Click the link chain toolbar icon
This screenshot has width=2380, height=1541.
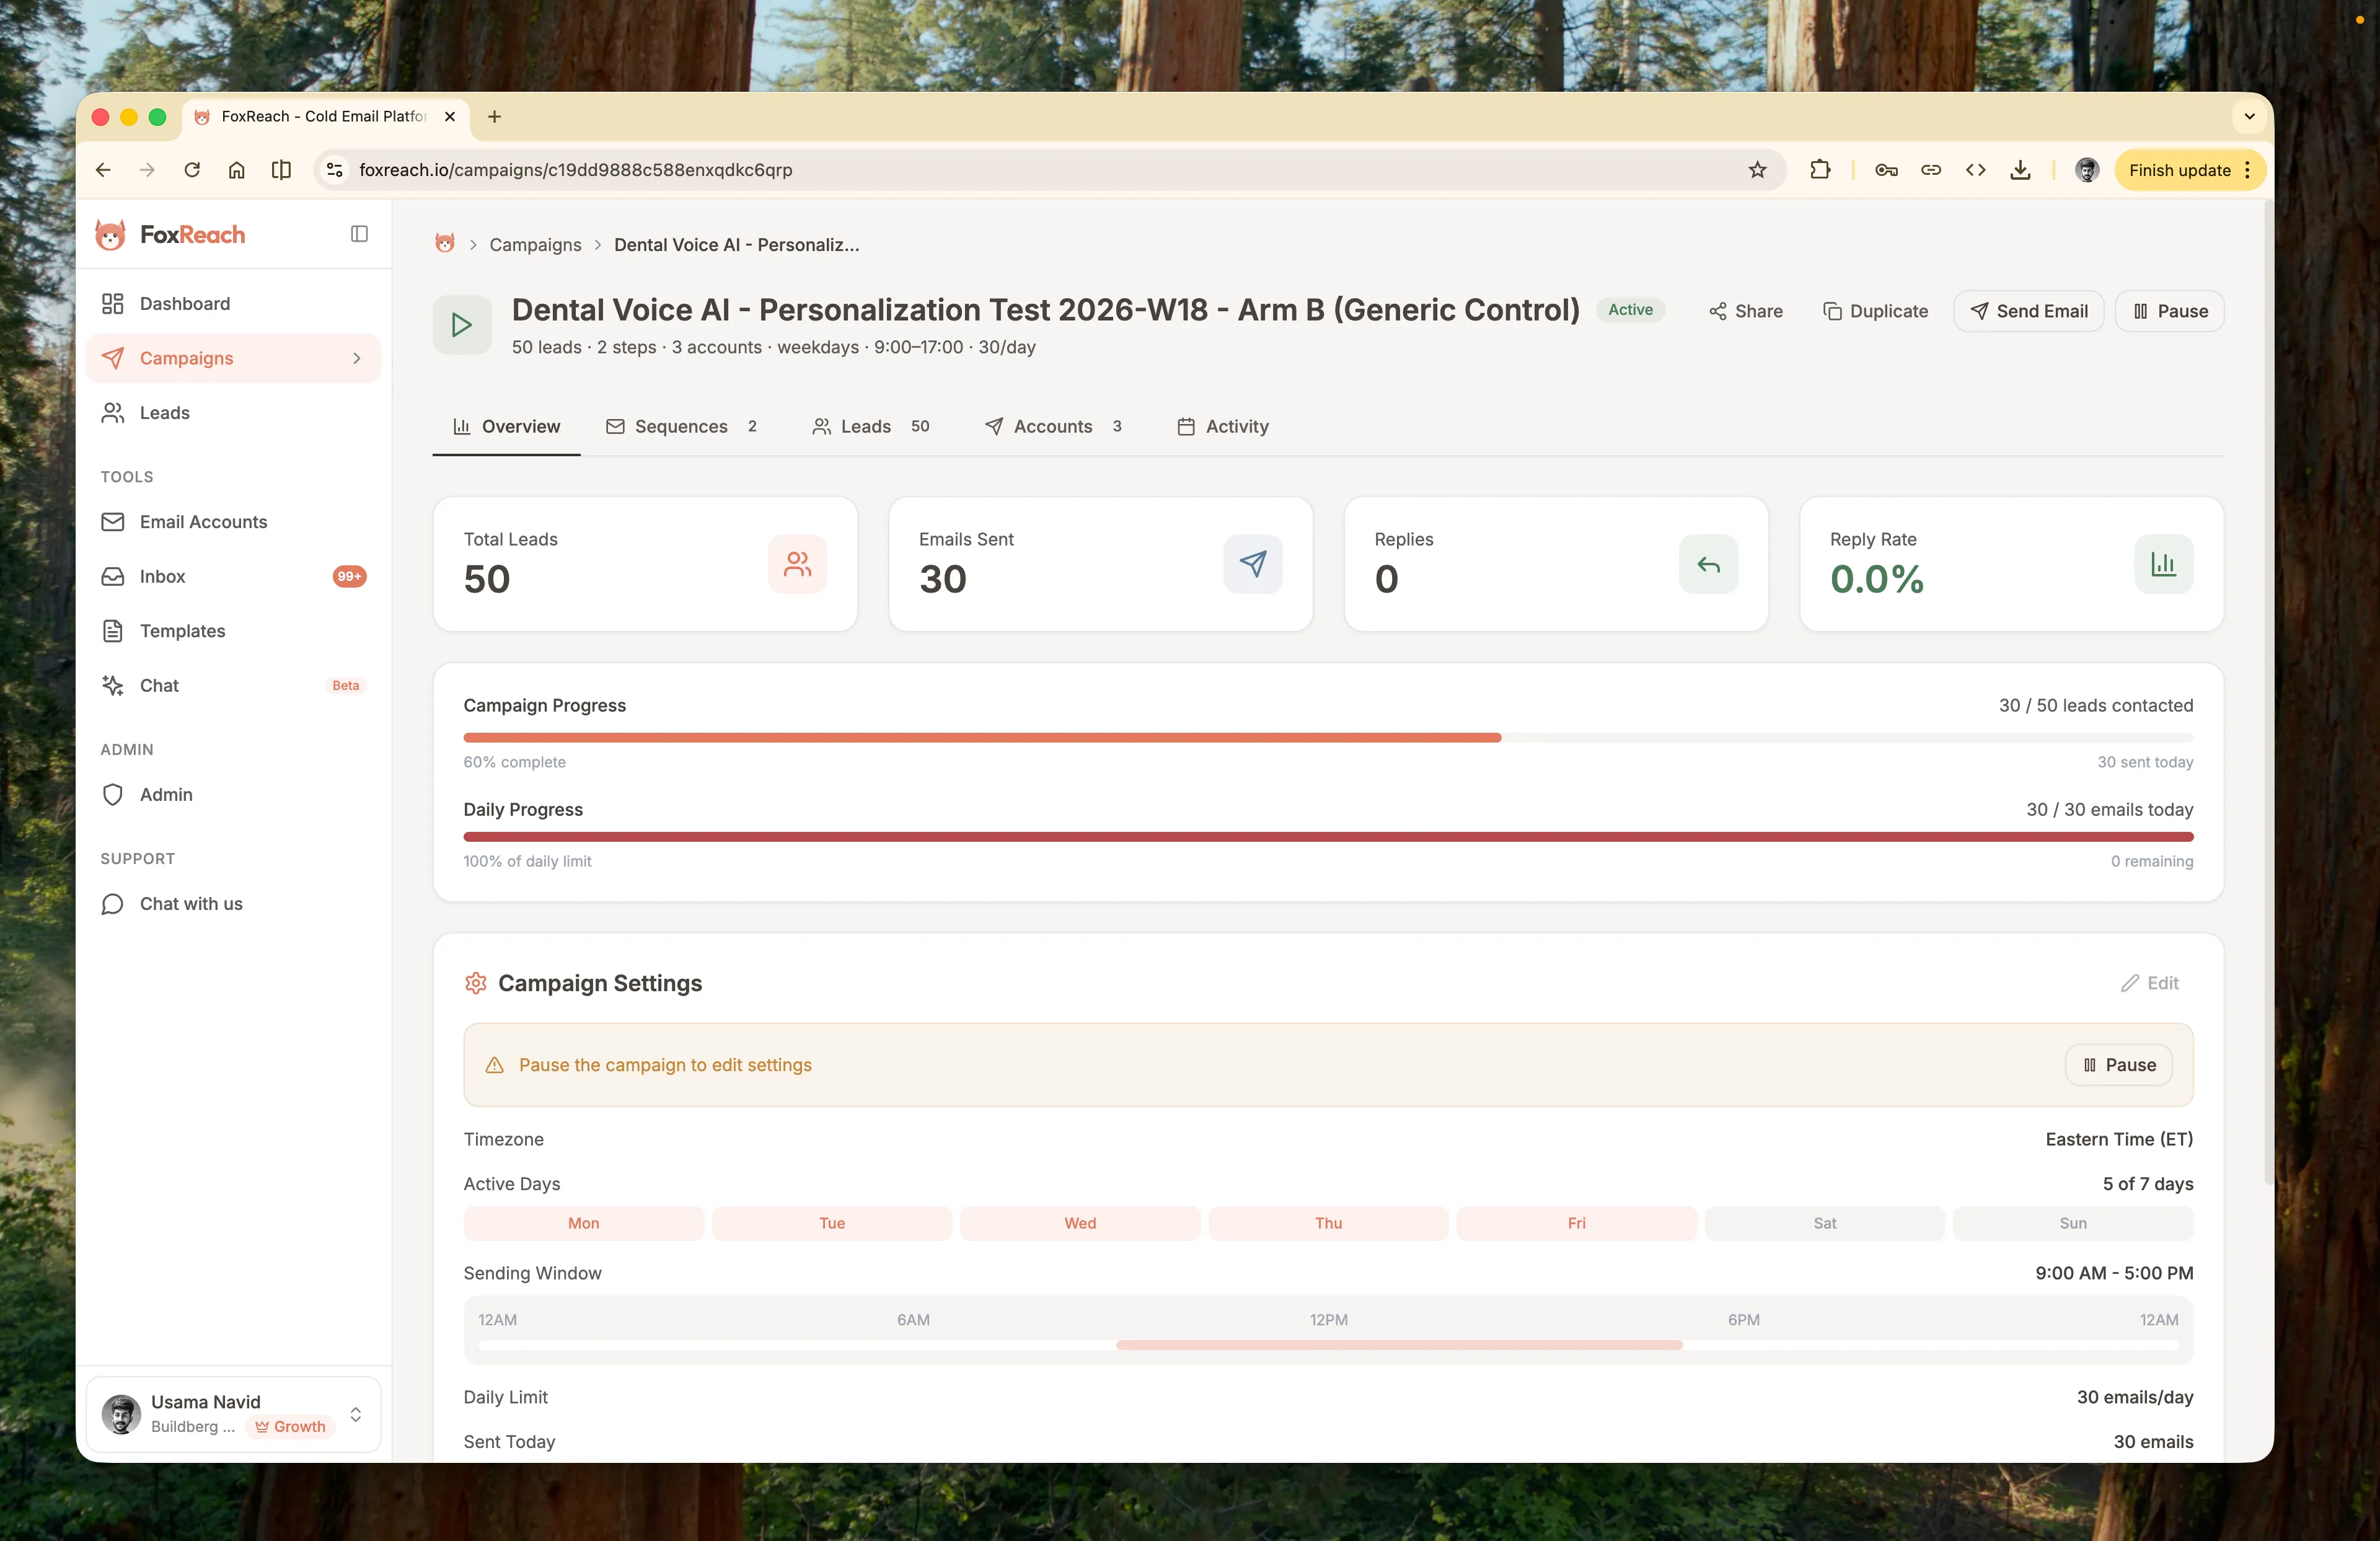pos(1931,170)
